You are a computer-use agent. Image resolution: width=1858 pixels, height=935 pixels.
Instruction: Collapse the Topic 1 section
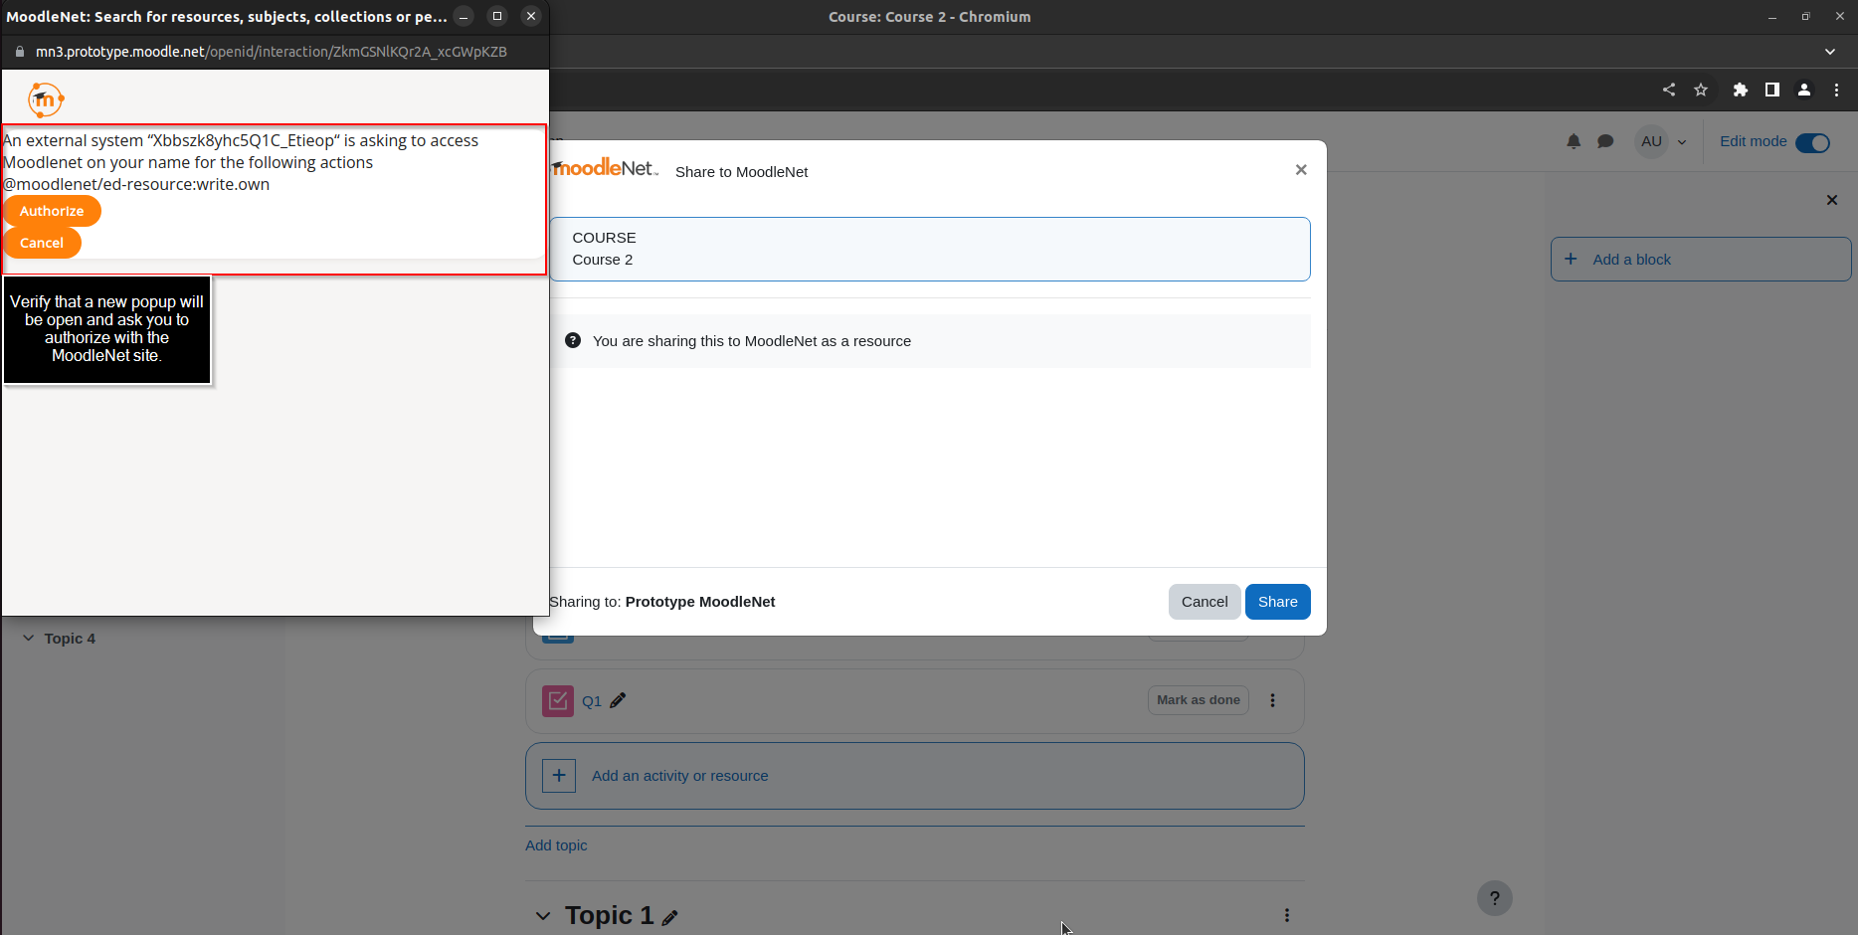click(x=543, y=916)
